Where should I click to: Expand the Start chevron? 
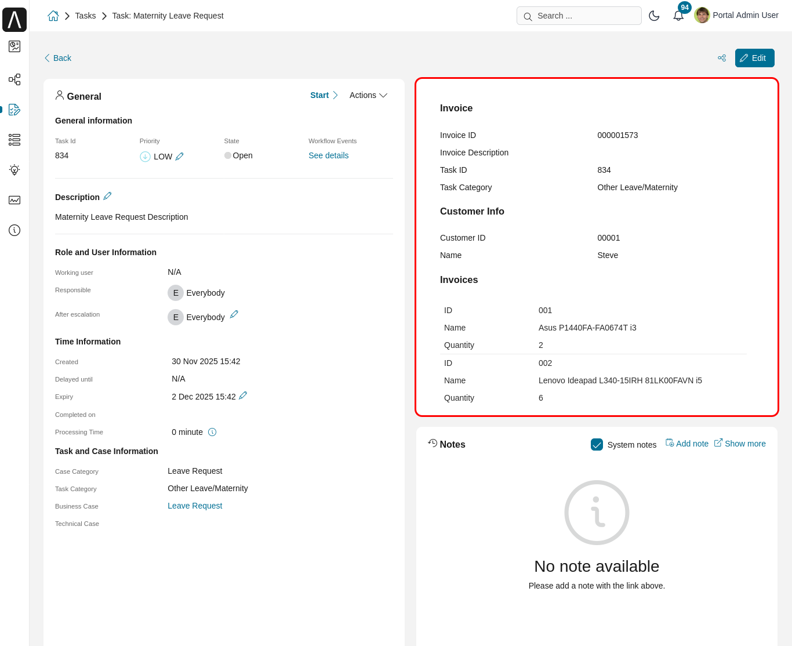[x=335, y=95]
